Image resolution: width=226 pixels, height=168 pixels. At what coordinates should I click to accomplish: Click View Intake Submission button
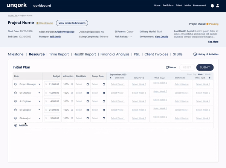point(72,23)
